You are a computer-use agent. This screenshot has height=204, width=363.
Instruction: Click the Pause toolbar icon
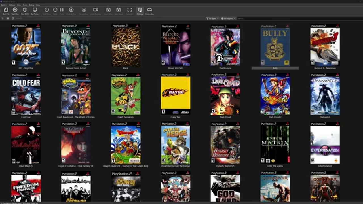pyautogui.click(x=62, y=10)
